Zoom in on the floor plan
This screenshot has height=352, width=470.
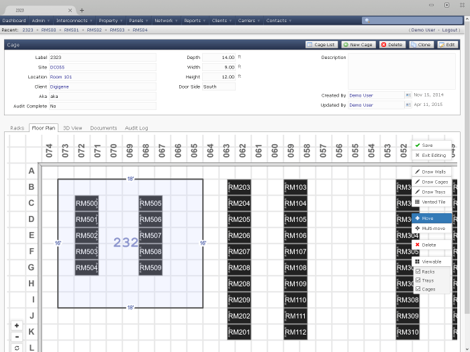pyautogui.click(x=17, y=325)
